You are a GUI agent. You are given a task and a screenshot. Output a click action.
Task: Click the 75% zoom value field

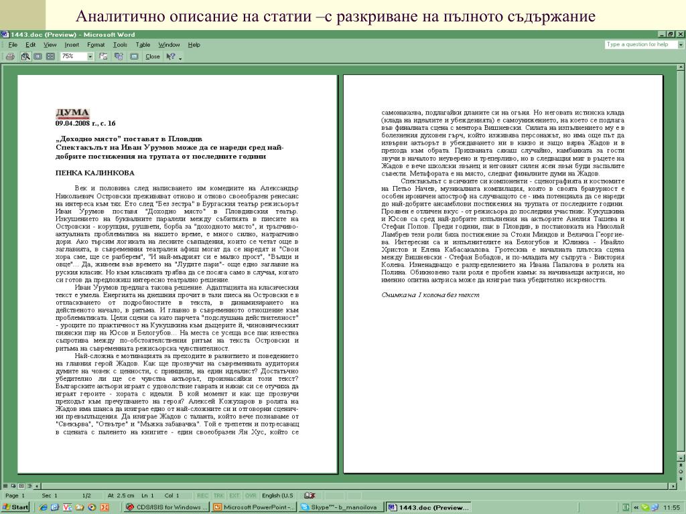pyautogui.click(x=73, y=56)
